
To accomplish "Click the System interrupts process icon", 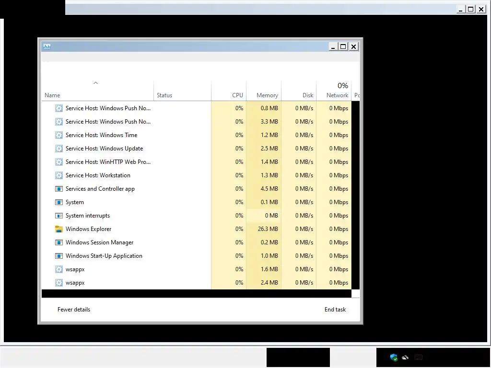I will (x=58, y=216).
